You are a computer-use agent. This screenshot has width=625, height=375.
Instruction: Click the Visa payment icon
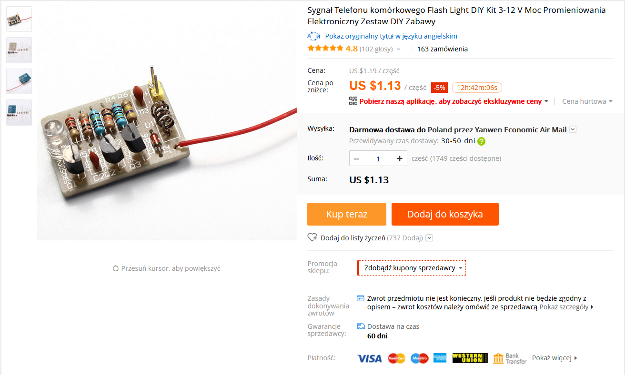pyautogui.click(x=369, y=358)
